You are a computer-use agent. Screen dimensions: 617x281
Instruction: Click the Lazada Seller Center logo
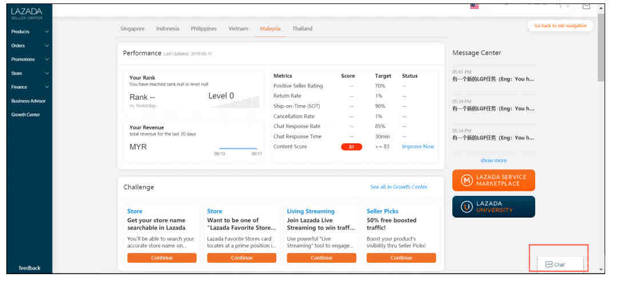point(26,13)
